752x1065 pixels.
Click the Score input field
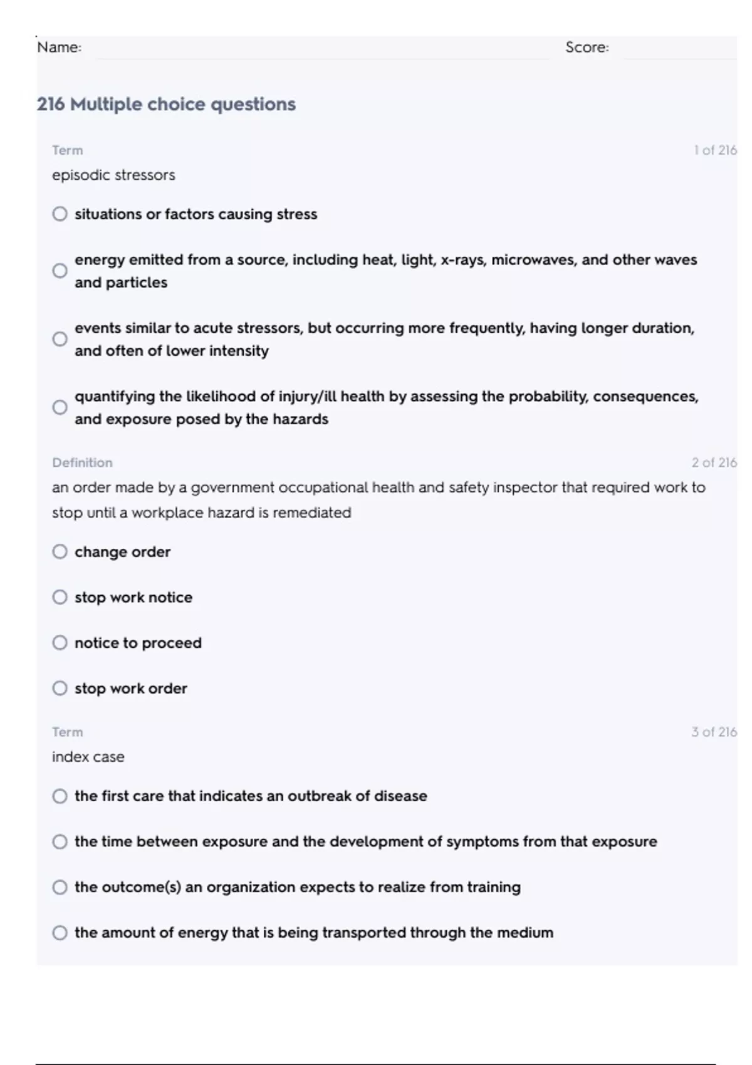point(679,48)
